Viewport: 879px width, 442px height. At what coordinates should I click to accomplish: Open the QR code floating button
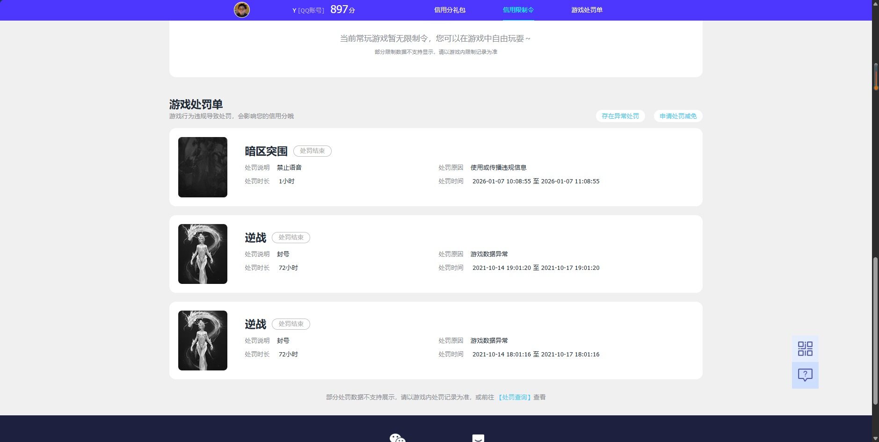pyautogui.click(x=805, y=348)
